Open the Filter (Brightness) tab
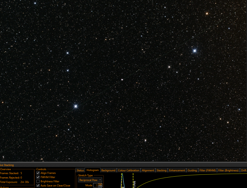Image resolution: width=247 pixels, height=188 pixels. click(x=228, y=170)
